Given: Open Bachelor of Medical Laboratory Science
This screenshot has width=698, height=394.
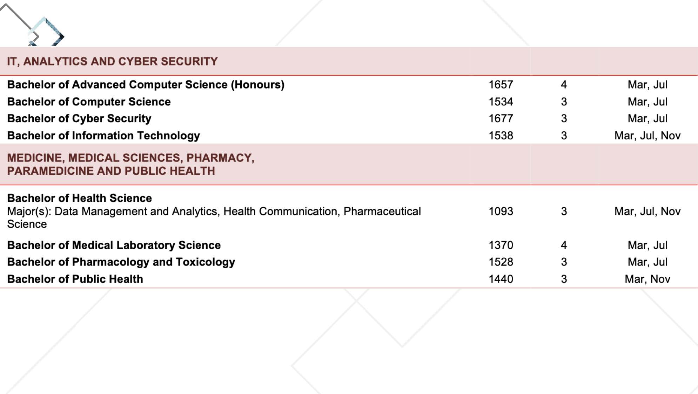Looking at the screenshot, I should pyautogui.click(x=114, y=245).
